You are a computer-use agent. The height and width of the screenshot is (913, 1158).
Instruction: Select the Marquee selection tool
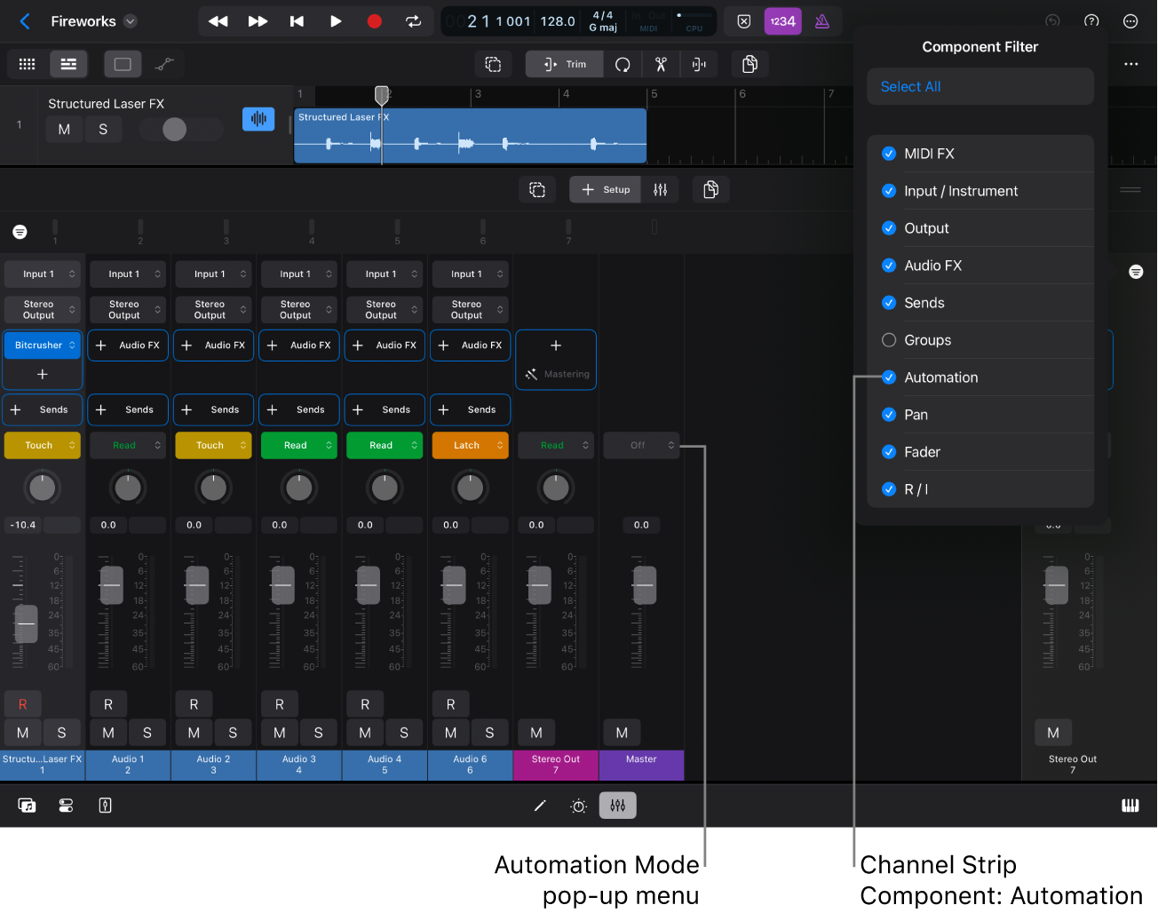tap(493, 64)
